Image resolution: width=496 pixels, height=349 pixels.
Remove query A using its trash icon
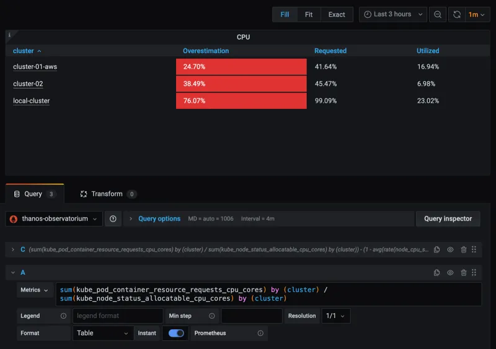(x=463, y=272)
